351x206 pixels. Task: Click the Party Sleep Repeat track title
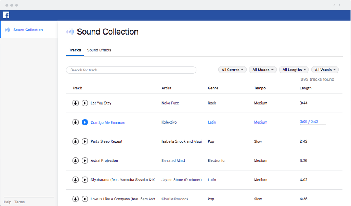(x=106, y=141)
